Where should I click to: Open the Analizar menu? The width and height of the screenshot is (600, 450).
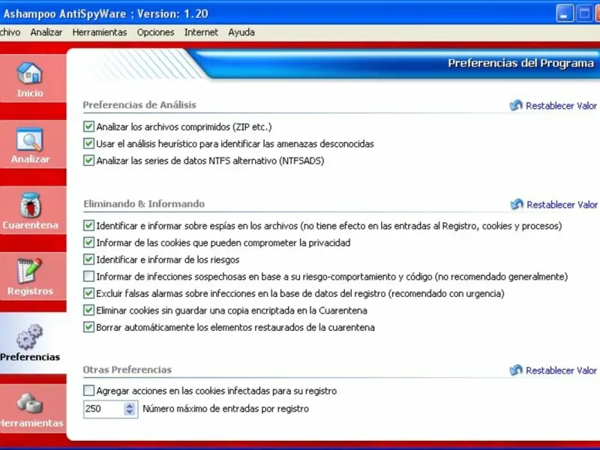(46, 32)
